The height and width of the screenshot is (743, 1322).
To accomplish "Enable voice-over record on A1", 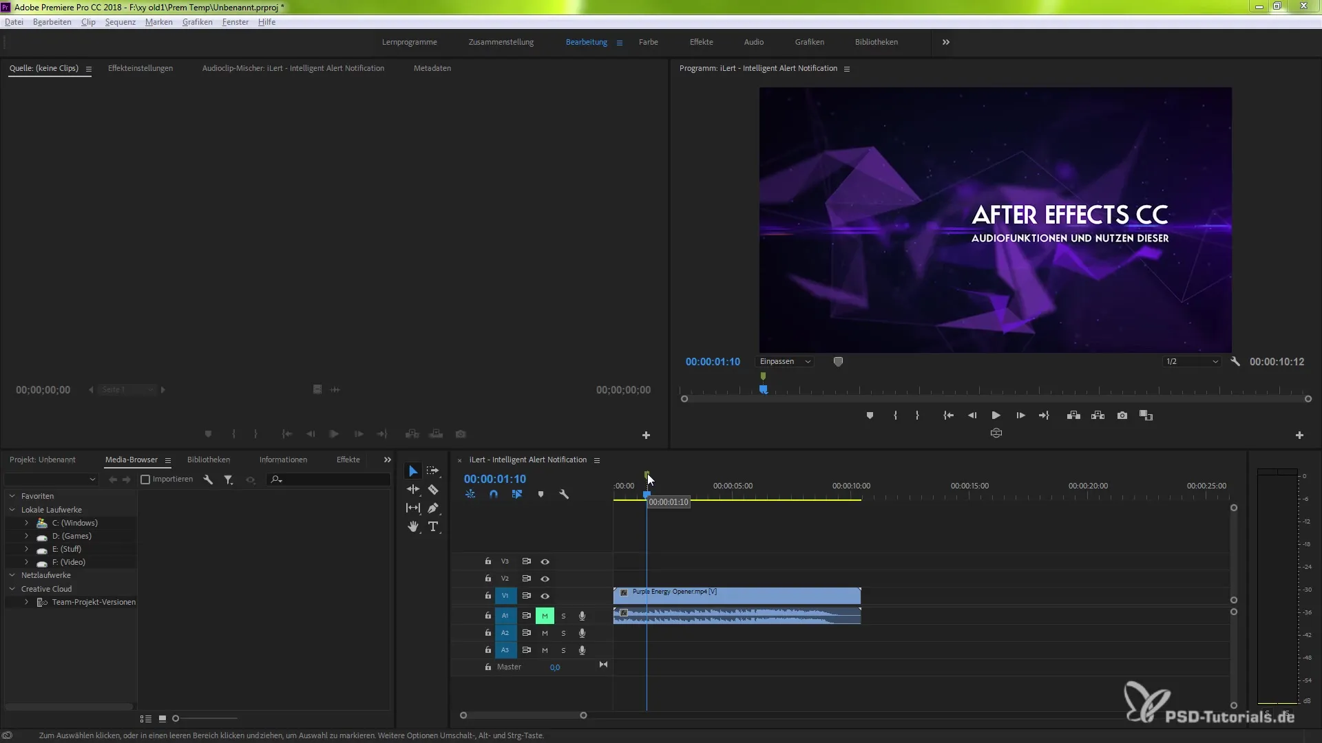I will (x=582, y=616).
